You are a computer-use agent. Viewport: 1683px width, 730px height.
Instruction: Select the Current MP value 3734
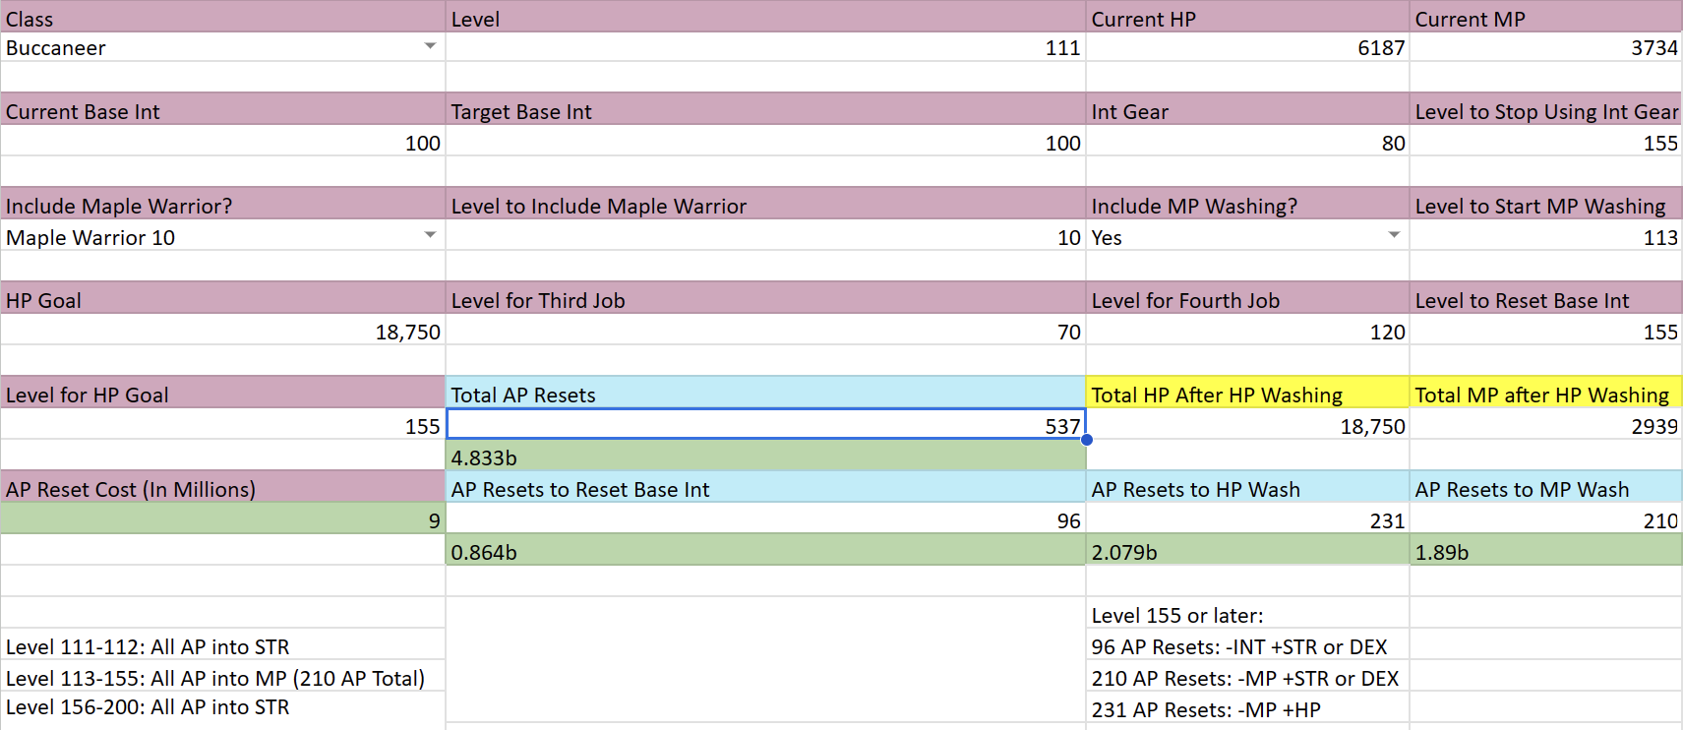tap(1544, 48)
